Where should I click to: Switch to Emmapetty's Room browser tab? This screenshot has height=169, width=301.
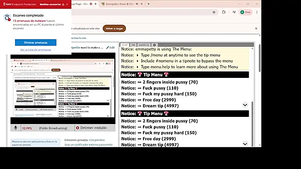[120, 4]
